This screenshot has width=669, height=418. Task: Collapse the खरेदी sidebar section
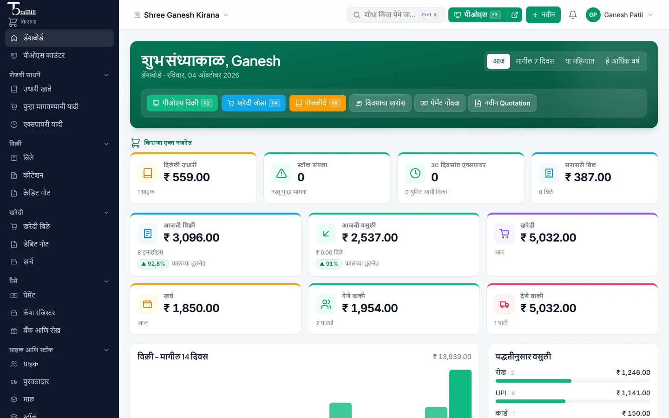pyautogui.click(x=59, y=212)
